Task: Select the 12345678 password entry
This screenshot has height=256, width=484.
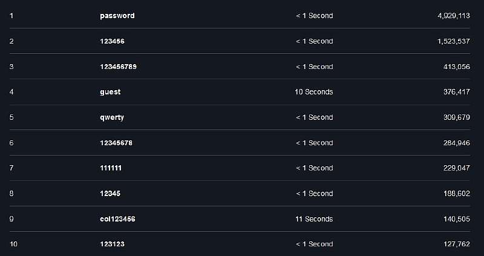Action: 116,143
